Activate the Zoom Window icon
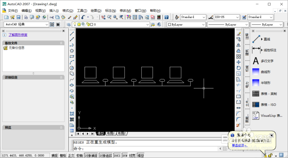 pyautogui.click(x=115, y=17)
